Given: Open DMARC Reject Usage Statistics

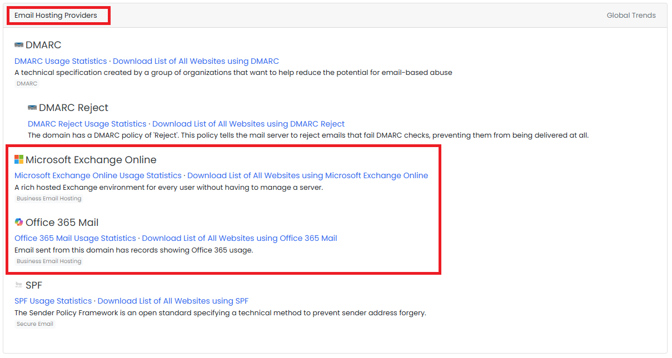Looking at the screenshot, I should coord(87,124).
